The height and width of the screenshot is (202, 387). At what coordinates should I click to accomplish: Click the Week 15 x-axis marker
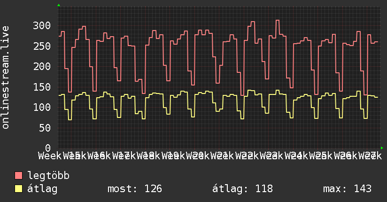[59, 156]
